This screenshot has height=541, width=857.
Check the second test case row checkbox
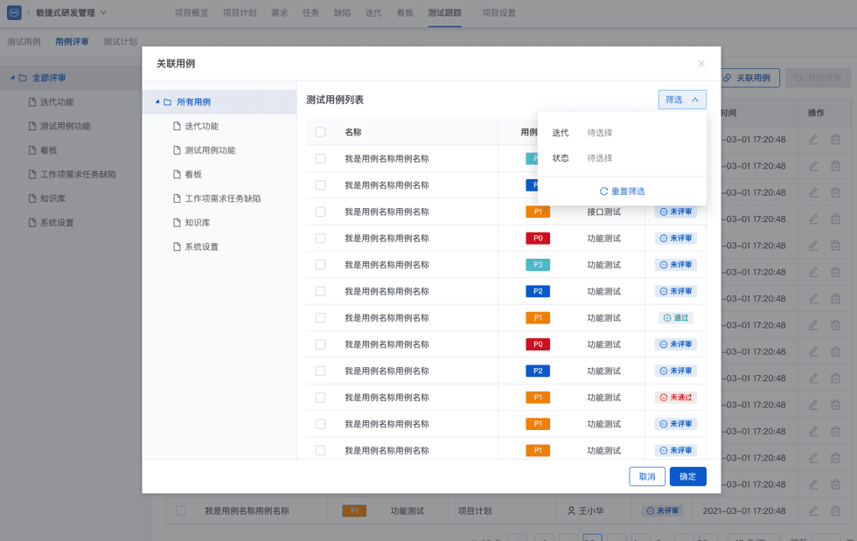pos(321,185)
